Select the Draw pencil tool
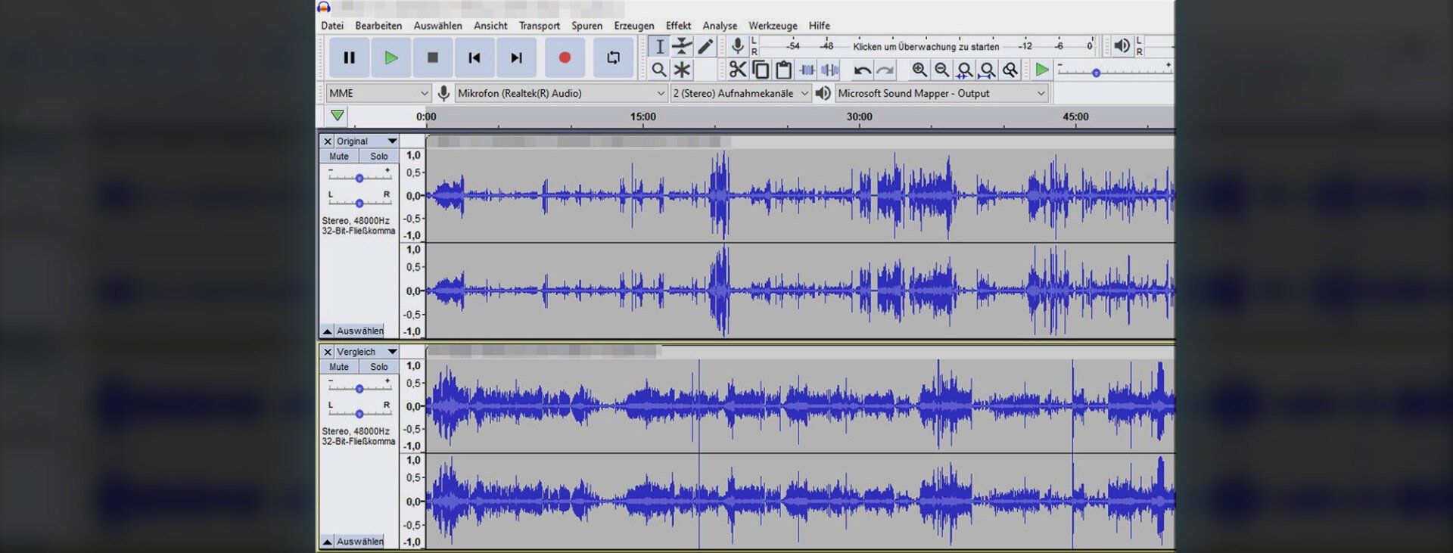 (x=705, y=47)
